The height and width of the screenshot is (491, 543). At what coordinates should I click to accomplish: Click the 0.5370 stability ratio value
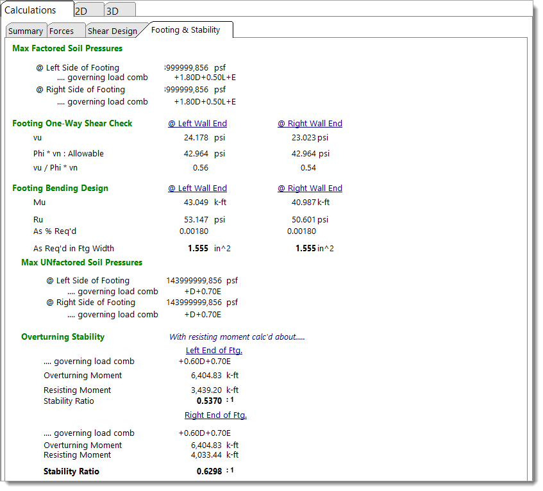point(209,401)
